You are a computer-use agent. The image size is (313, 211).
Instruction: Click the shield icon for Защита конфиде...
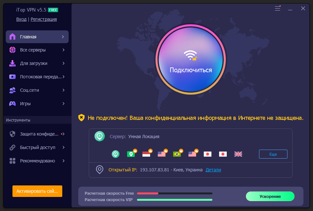pos(12,134)
